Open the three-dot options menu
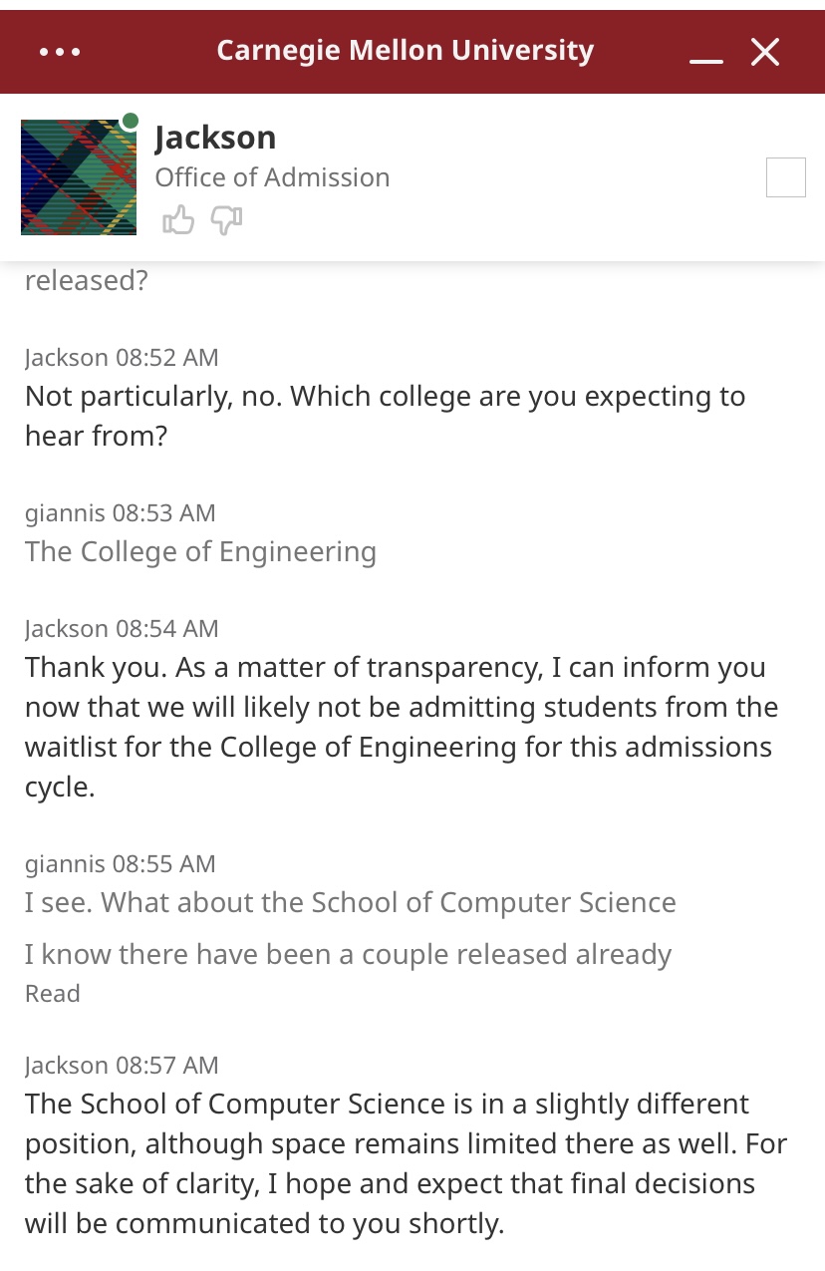Screen dimensions: 825x1271 [x=60, y=52]
